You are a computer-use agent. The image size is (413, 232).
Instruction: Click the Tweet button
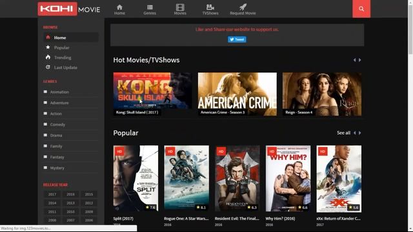[237, 39]
